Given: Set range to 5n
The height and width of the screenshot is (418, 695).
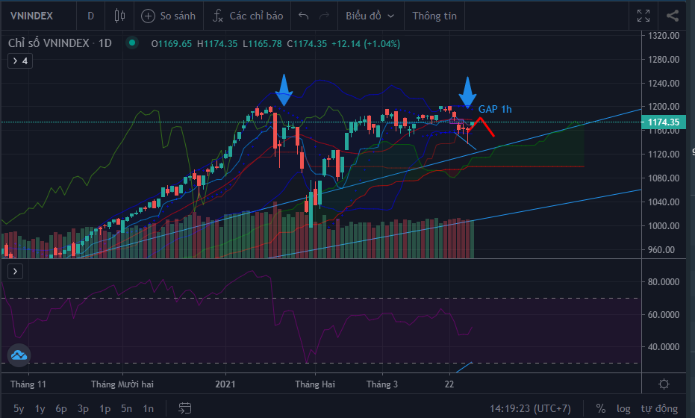Looking at the screenshot, I should coord(126,408).
